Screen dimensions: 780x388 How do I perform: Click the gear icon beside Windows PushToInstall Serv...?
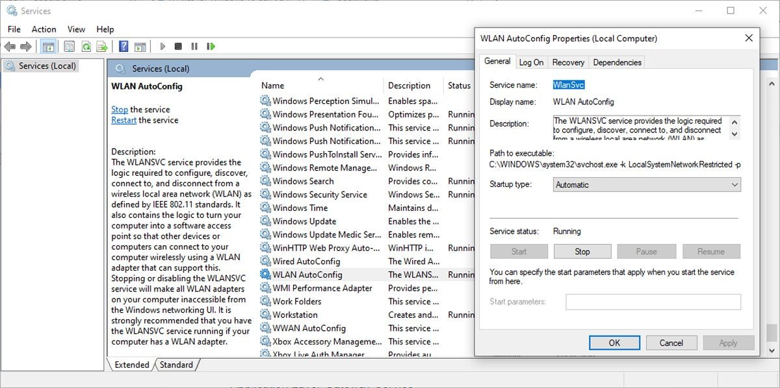click(265, 154)
